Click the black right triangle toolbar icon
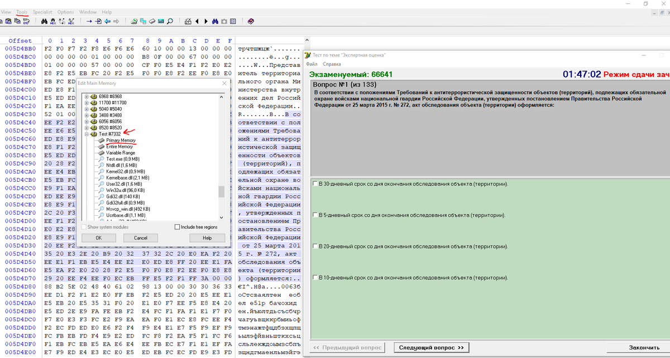Screen dimensions: 670x358 [x=206, y=21]
